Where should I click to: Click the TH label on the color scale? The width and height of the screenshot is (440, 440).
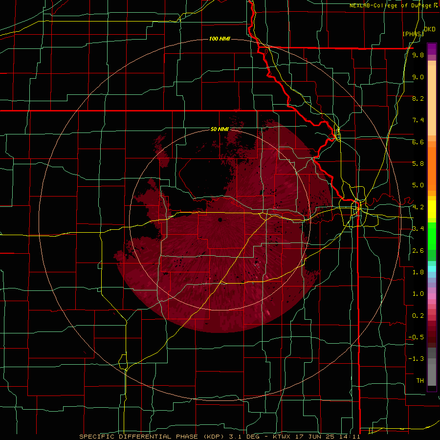420,381
